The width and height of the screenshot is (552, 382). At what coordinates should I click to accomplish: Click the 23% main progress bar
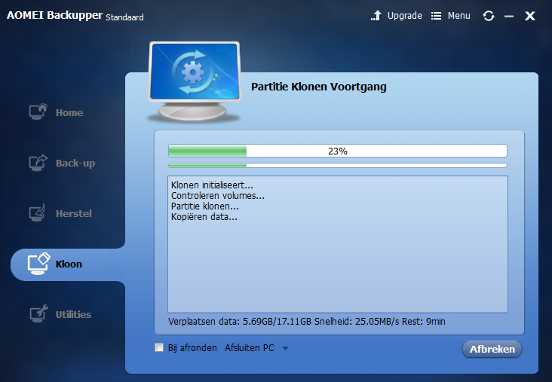pos(338,151)
